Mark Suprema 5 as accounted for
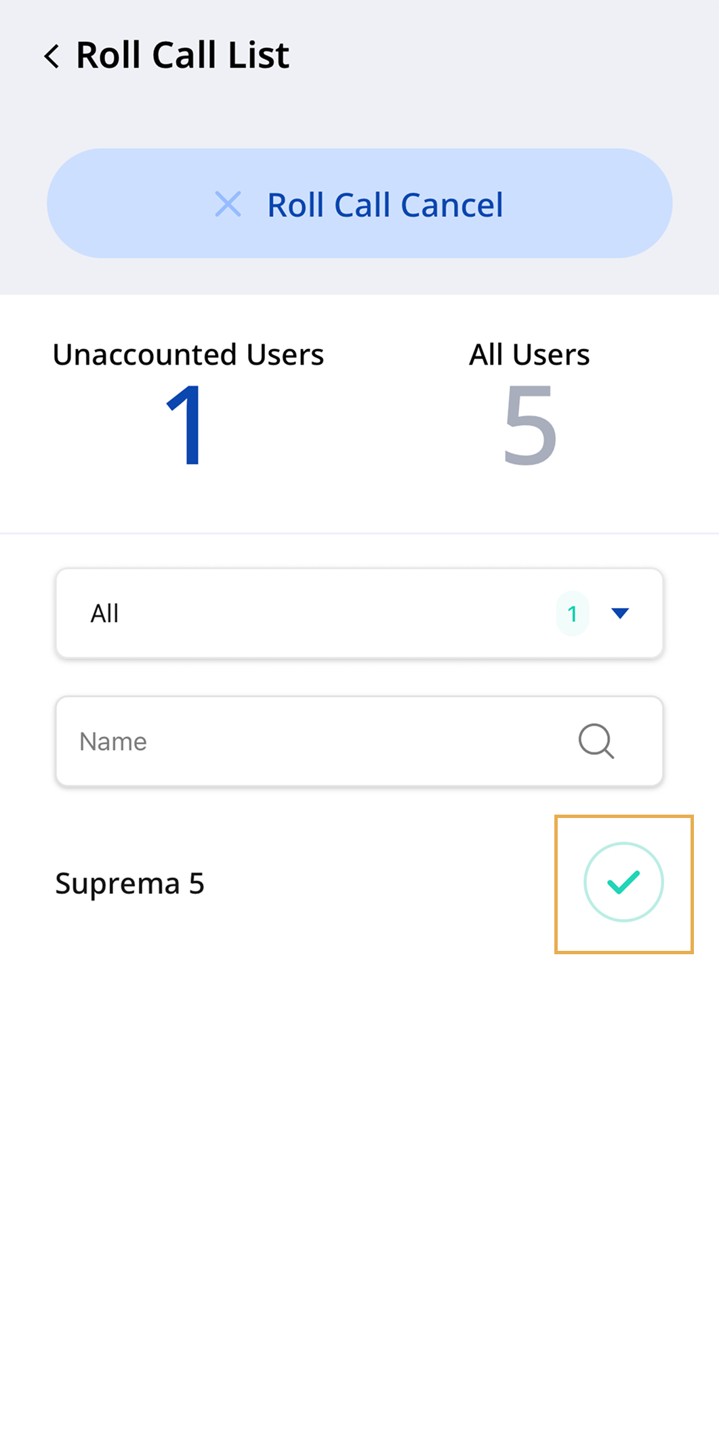Screen dimensions: 719x1451 [623, 882]
